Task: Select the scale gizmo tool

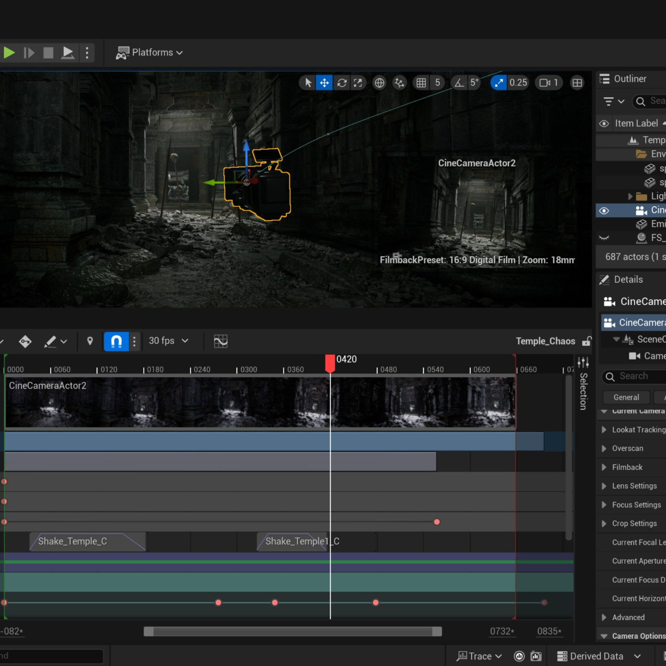Action: coord(358,83)
